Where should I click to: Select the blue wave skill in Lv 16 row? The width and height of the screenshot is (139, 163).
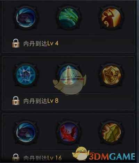click(x=26, y=132)
